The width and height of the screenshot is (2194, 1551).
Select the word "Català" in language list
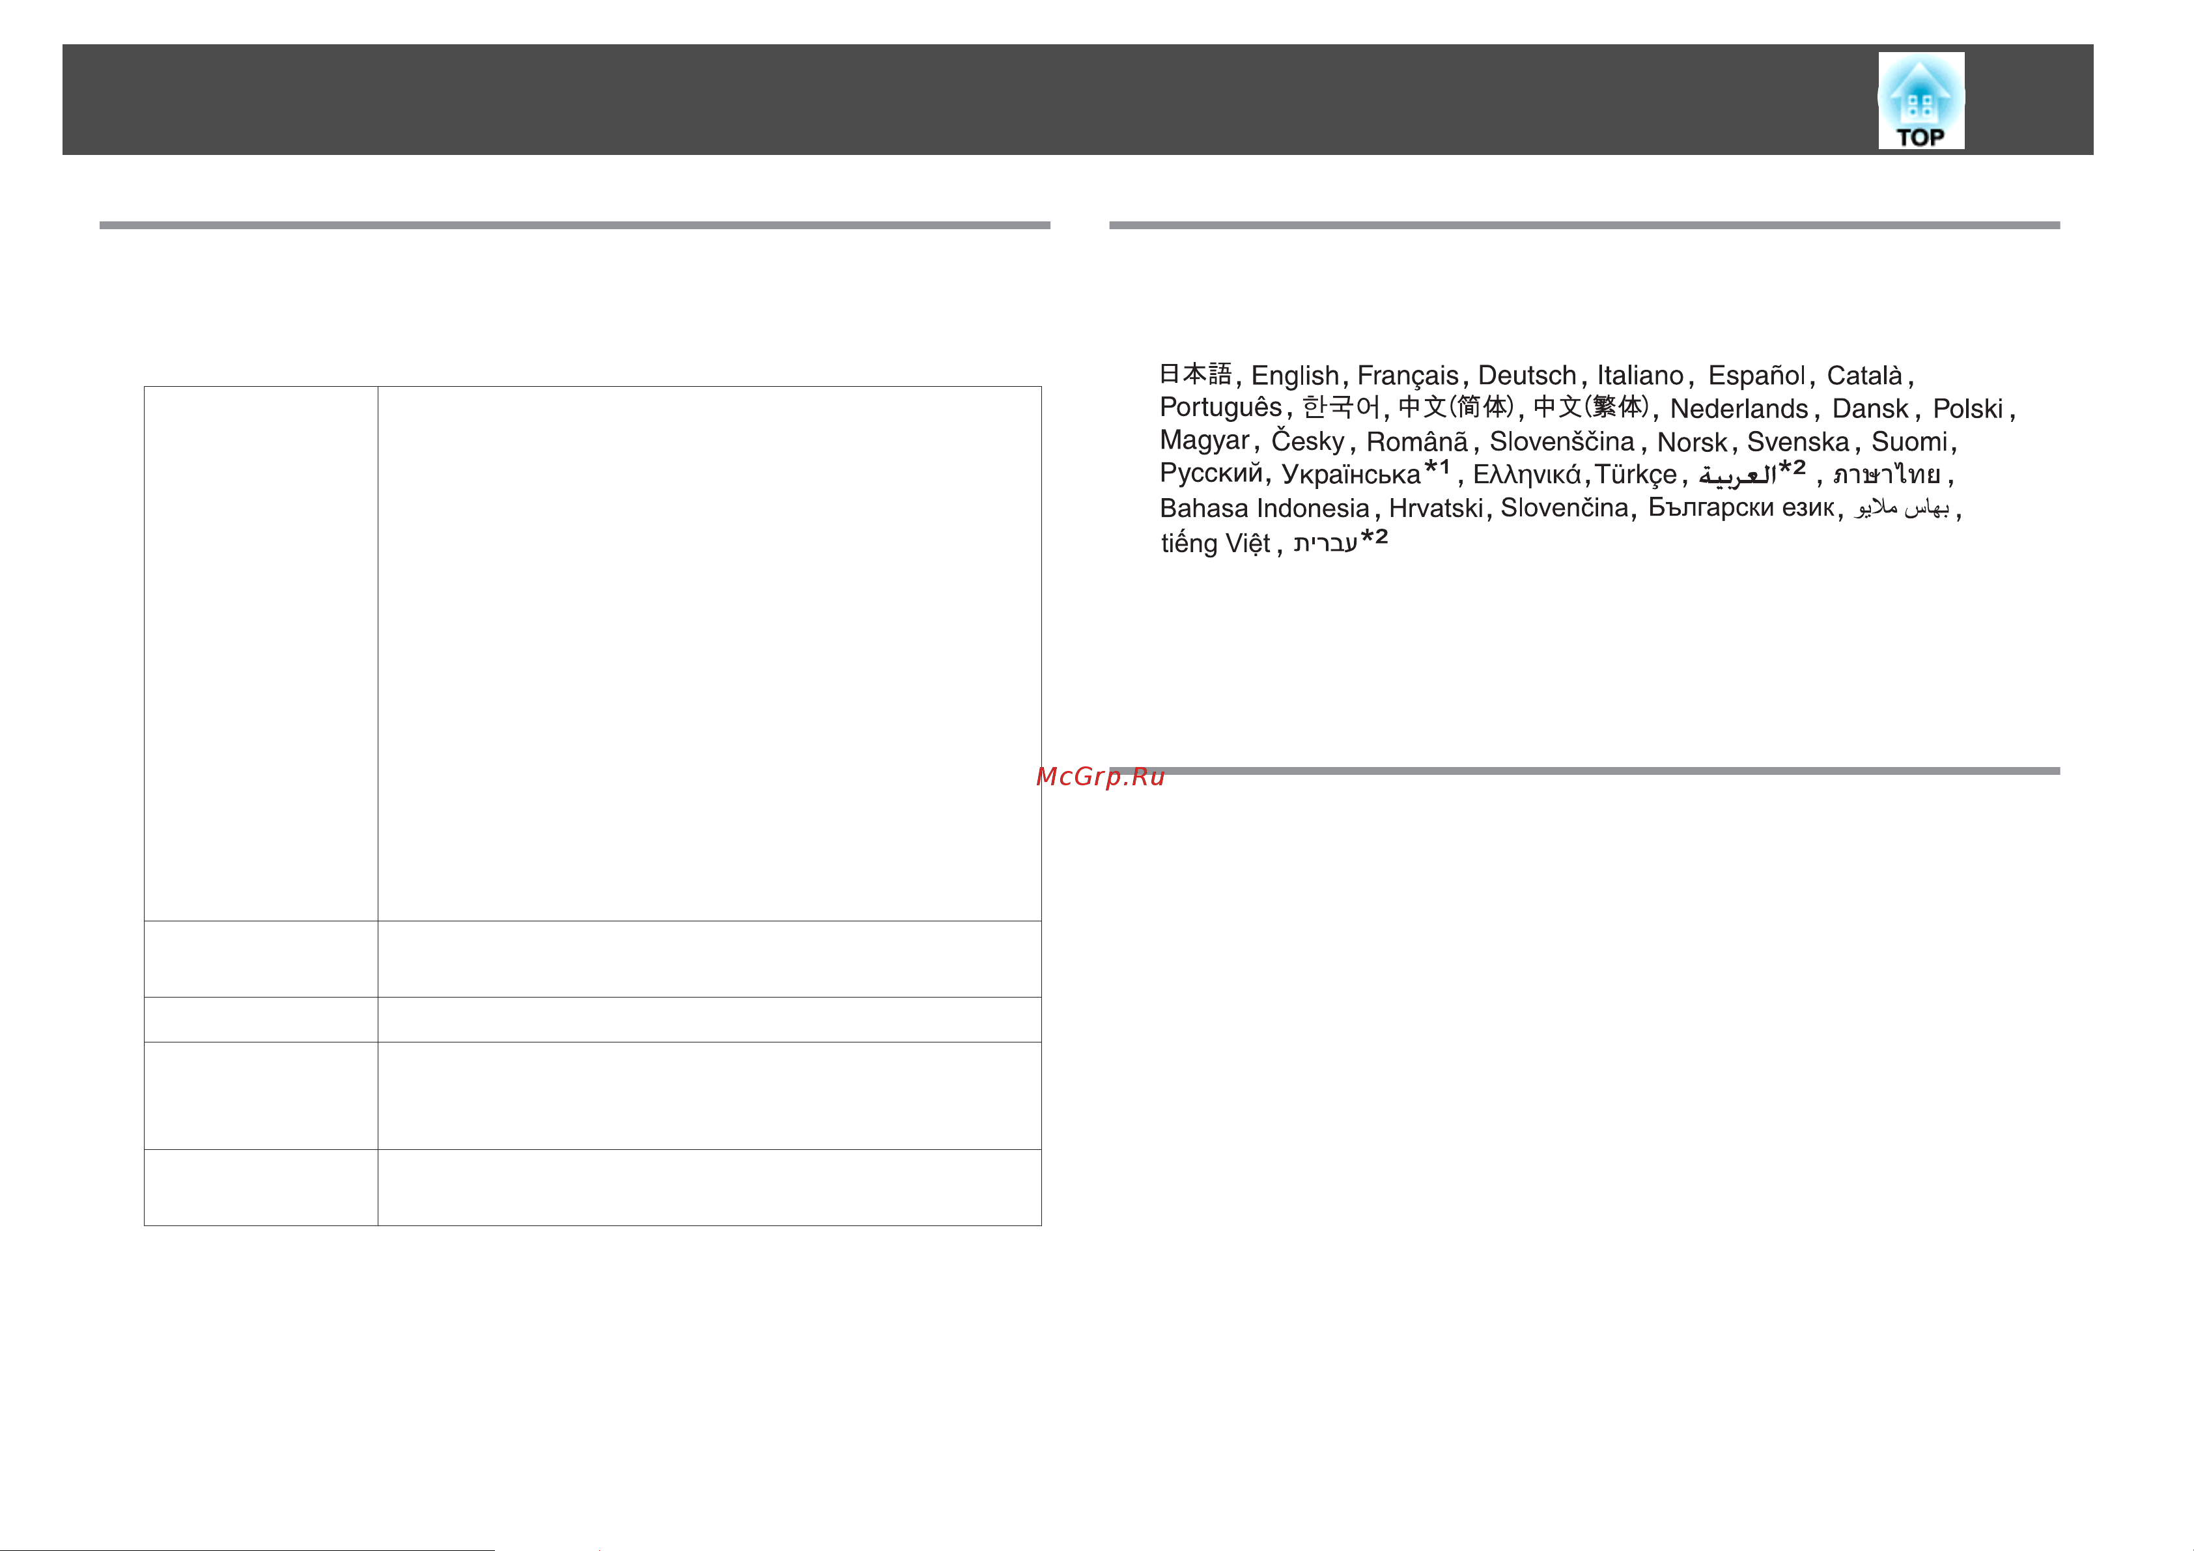point(1864,376)
